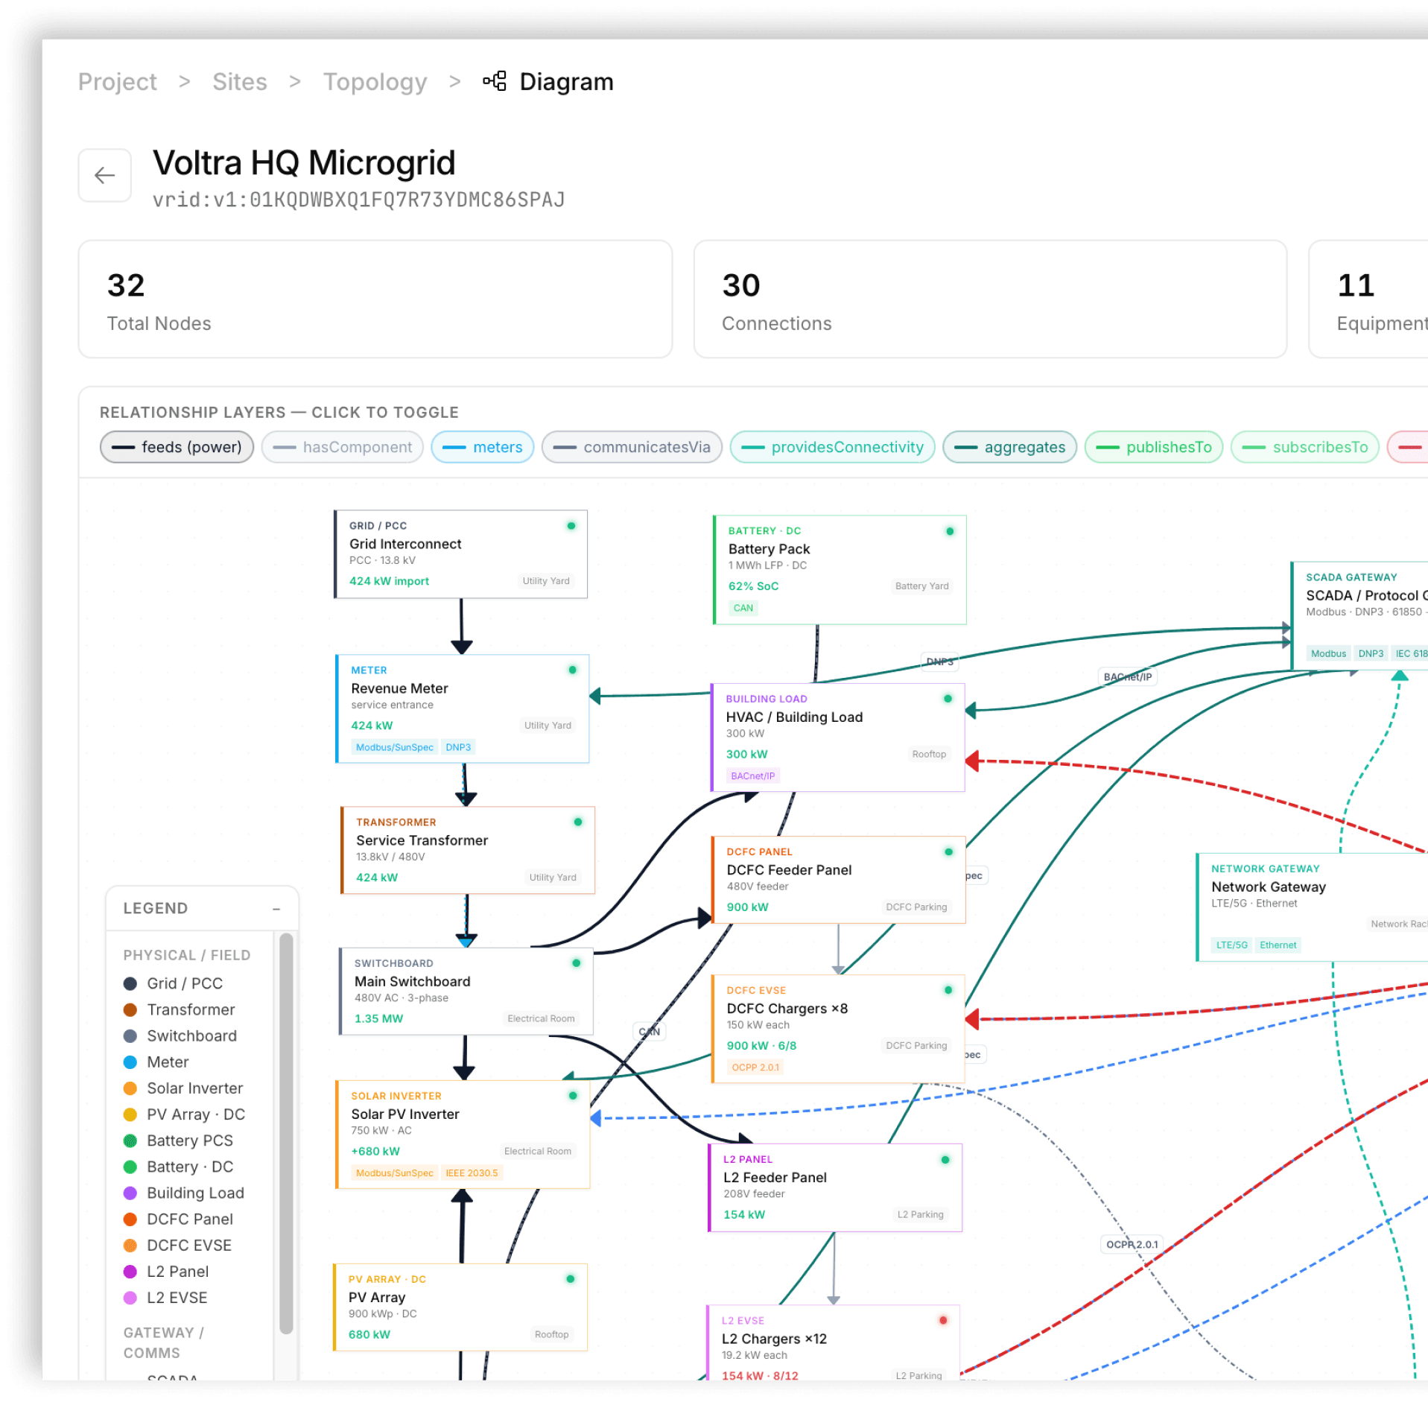The height and width of the screenshot is (1402, 1428).
Task: Toggle the hasComponent layer
Action: coord(343,447)
